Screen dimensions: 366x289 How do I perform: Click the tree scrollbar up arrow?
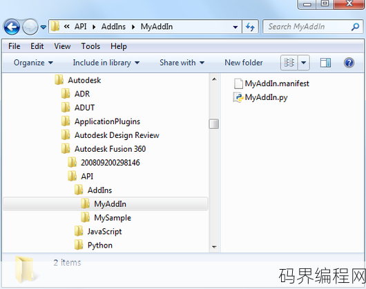[214, 79]
